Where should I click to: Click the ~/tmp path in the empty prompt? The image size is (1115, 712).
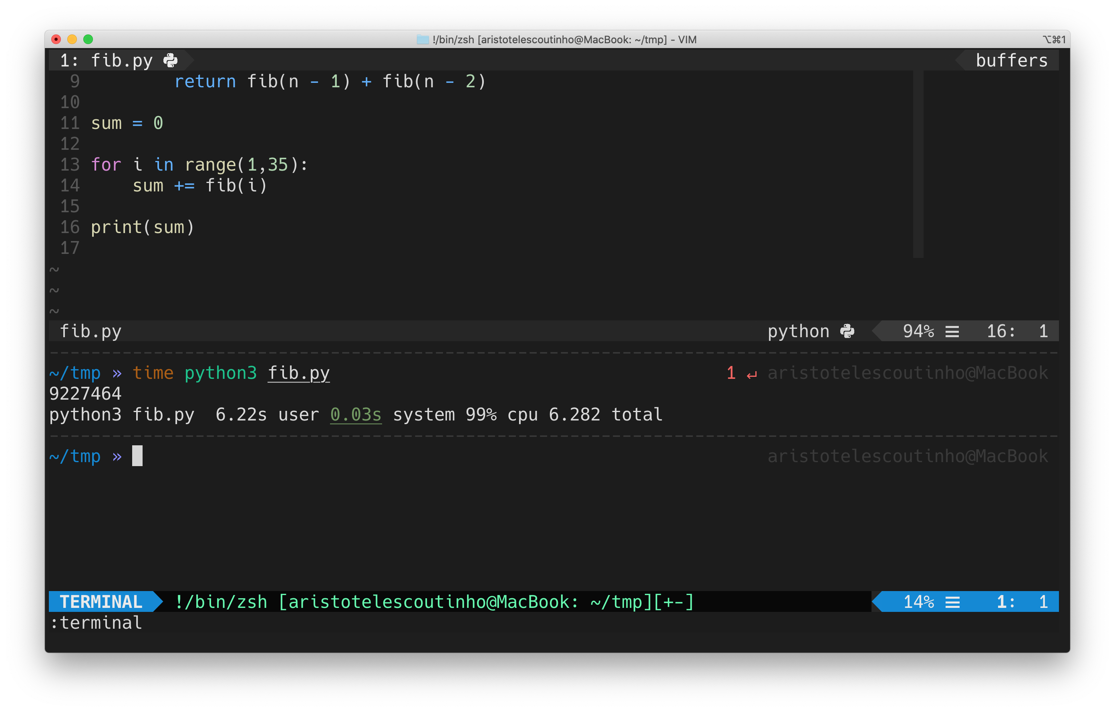[x=75, y=457]
